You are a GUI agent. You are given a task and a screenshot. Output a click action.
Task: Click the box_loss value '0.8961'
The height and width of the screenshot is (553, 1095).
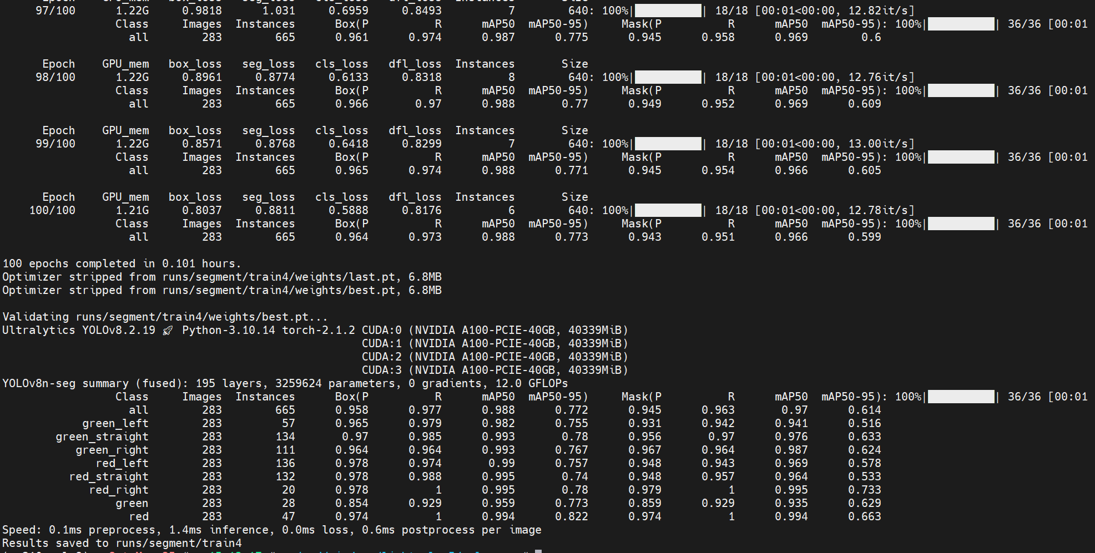click(x=202, y=77)
